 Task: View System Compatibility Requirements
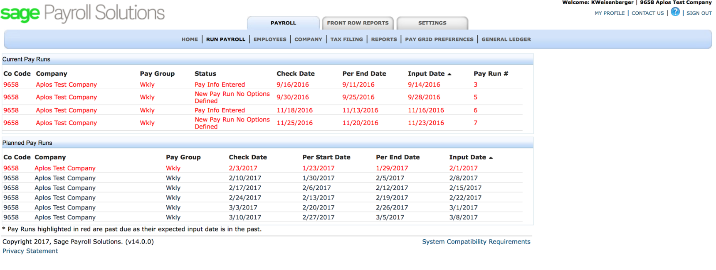[477, 242]
